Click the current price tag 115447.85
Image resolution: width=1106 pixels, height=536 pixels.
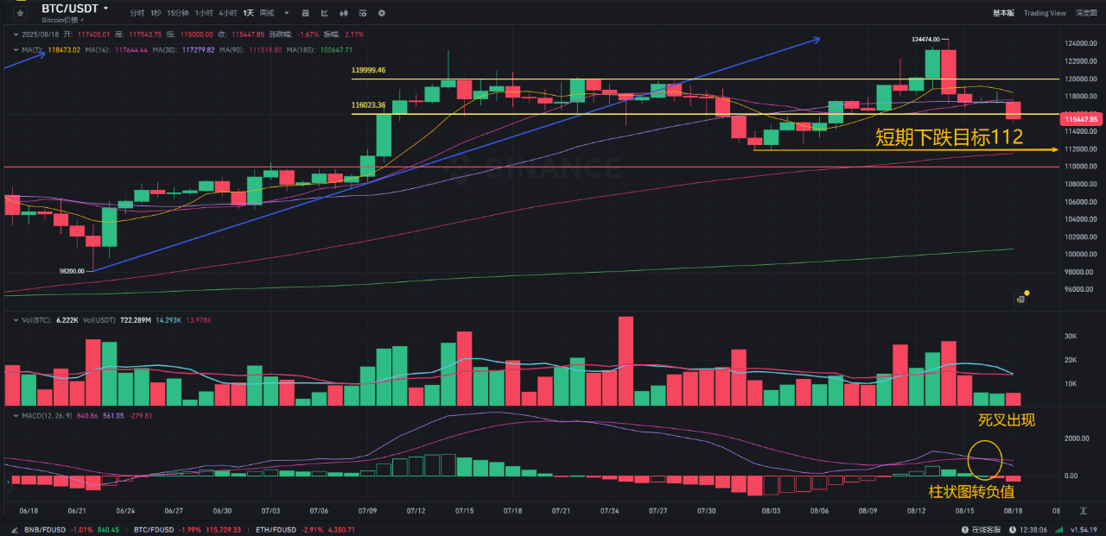point(1081,119)
